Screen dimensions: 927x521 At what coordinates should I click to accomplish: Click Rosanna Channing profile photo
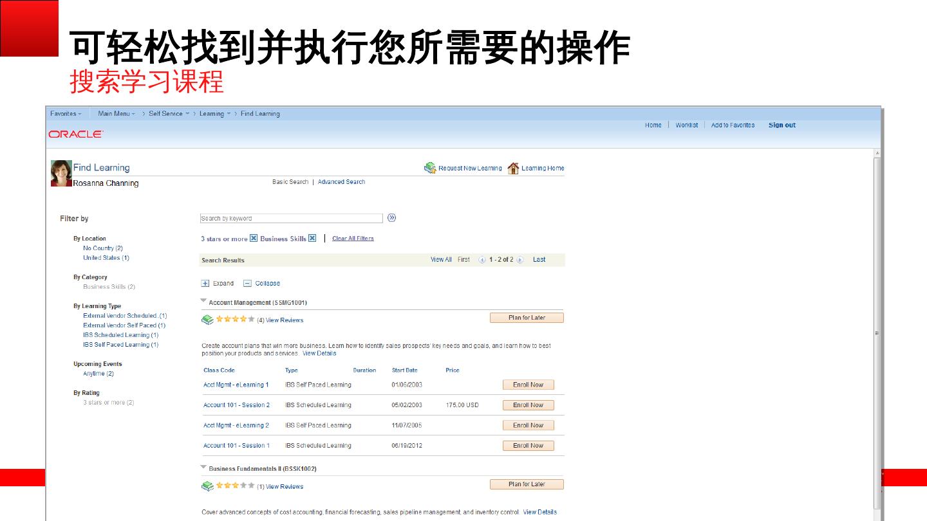pos(61,173)
